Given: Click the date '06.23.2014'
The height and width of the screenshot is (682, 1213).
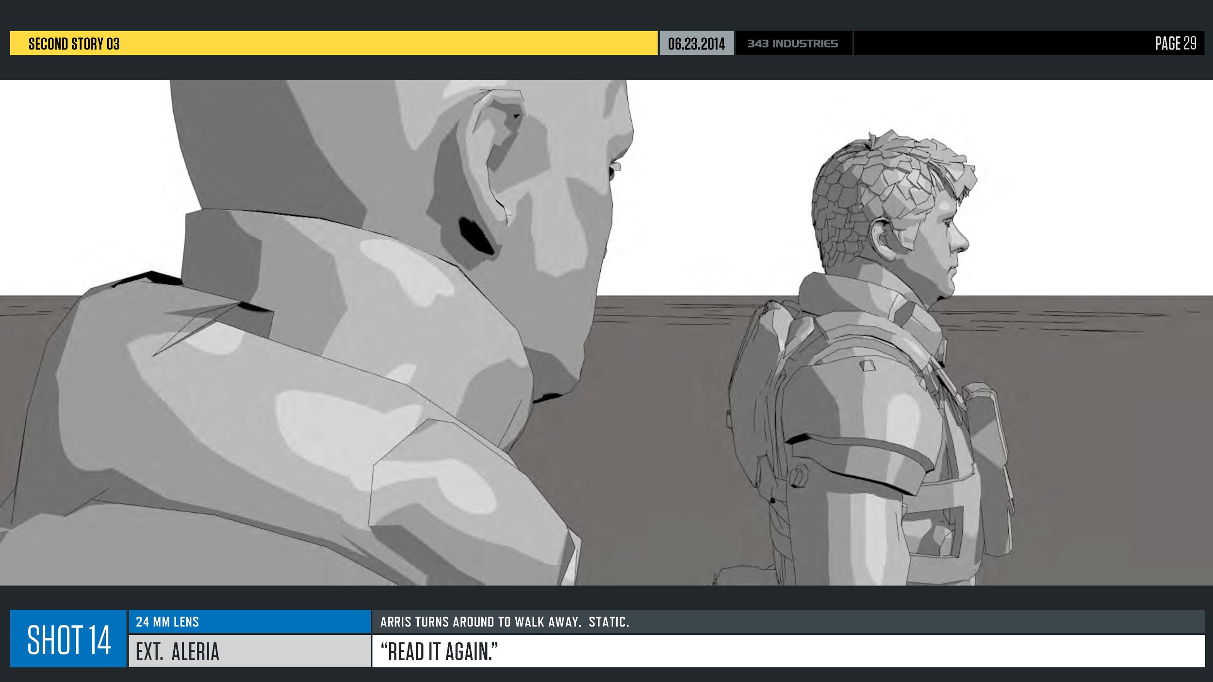Looking at the screenshot, I should tap(696, 44).
